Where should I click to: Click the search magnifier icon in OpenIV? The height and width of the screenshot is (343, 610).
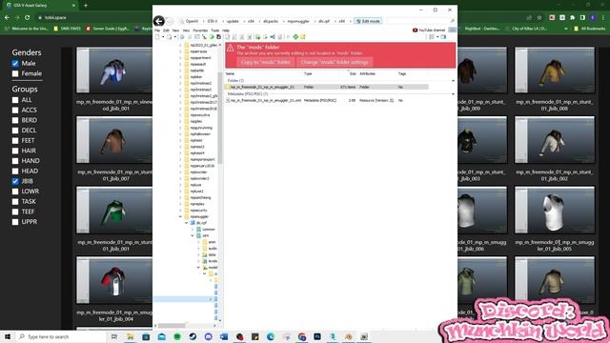click(x=453, y=21)
